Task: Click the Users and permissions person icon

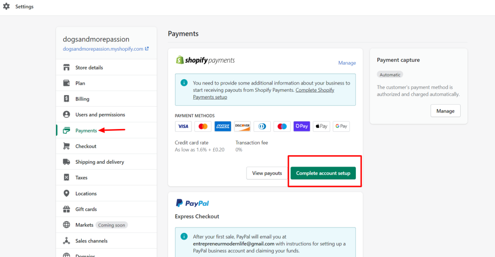Action: pyautogui.click(x=66, y=114)
